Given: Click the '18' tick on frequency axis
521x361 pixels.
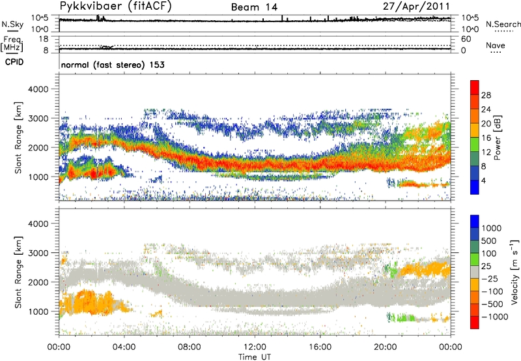Looking at the screenshot, I should 44,39.
